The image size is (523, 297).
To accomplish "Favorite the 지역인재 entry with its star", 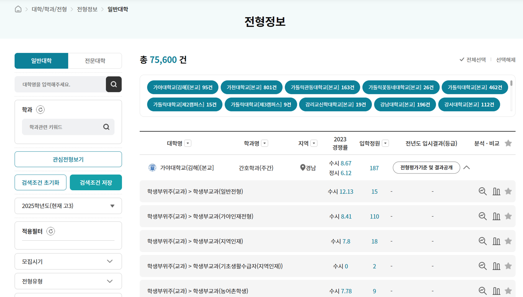I will coord(508,241).
